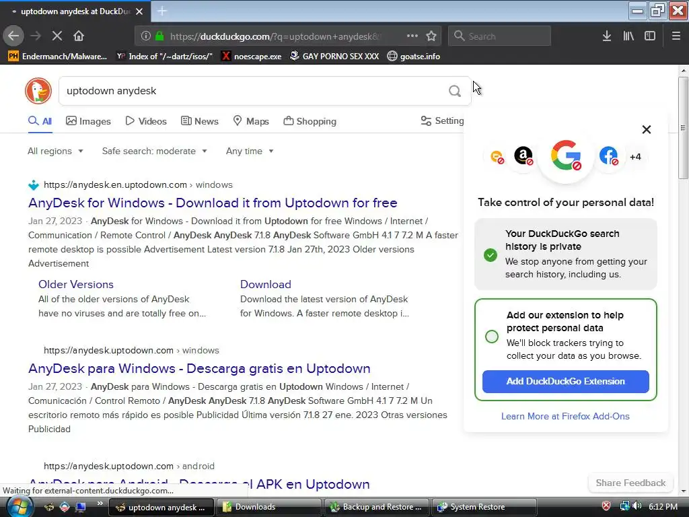Close the uptodown anydesk tab
689x517 pixels.
pos(139,11)
